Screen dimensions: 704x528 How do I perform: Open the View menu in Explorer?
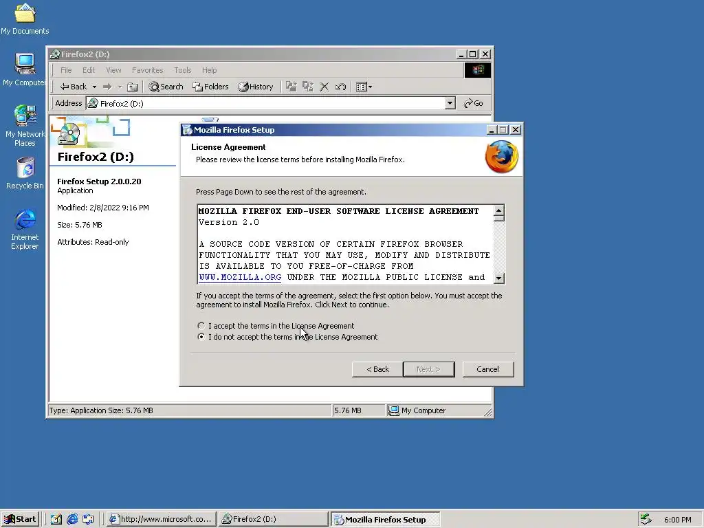[x=113, y=70]
